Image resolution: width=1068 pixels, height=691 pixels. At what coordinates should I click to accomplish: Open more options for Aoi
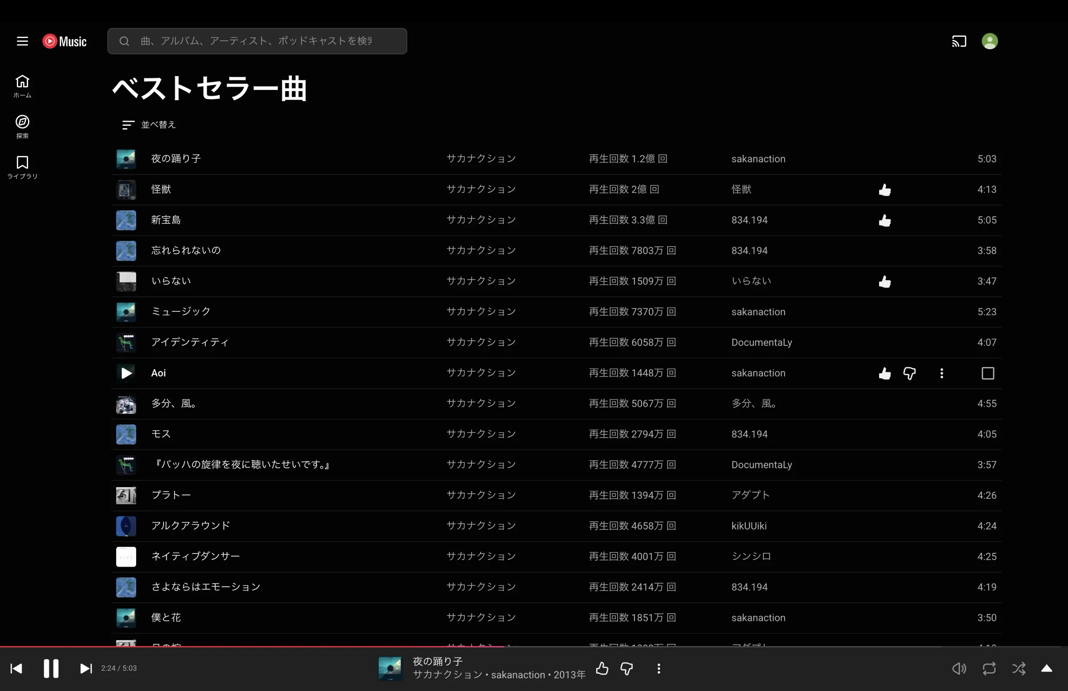tap(941, 373)
